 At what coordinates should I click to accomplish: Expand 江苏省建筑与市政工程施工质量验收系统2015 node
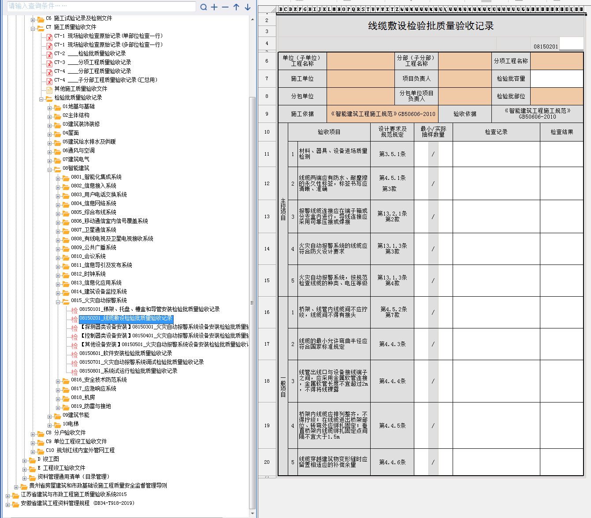click(x=8, y=496)
